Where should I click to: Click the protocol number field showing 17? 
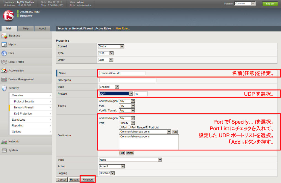[141, 94]
